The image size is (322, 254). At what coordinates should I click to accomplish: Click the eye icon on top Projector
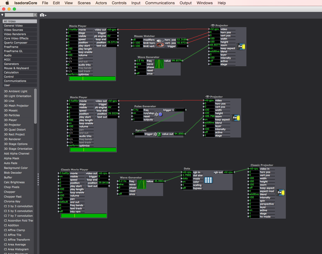point(213,26)
